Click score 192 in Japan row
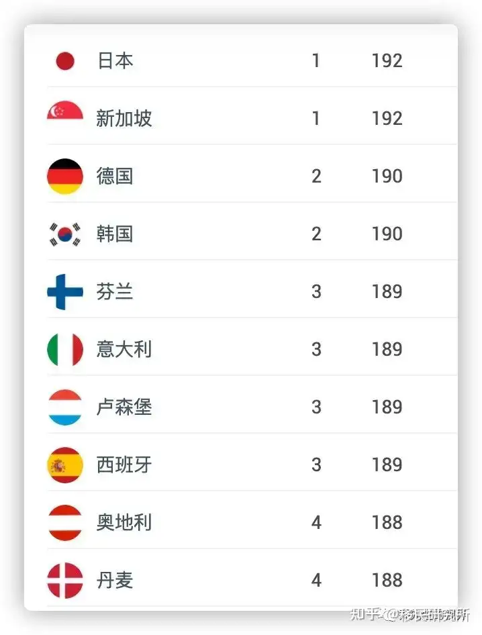Screen dimensions: 482x635 (387, 61)
